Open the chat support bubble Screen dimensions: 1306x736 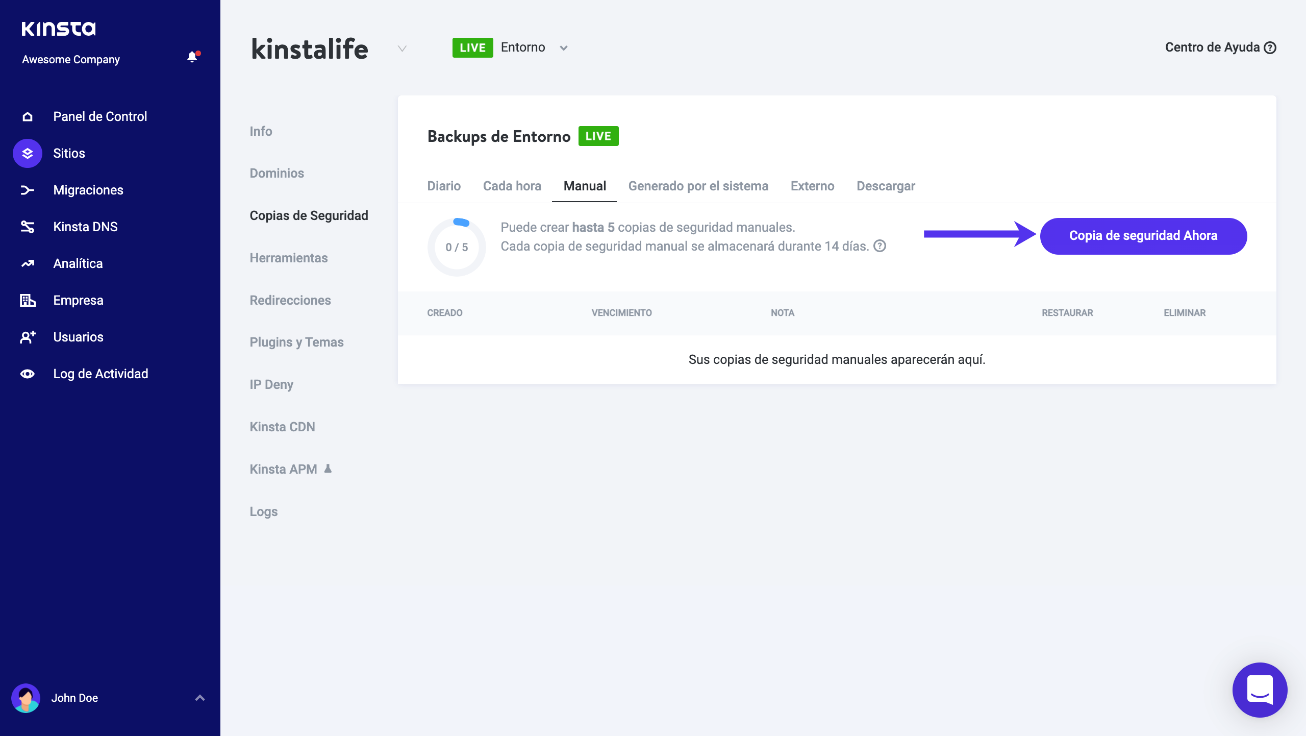(1260, 690)
